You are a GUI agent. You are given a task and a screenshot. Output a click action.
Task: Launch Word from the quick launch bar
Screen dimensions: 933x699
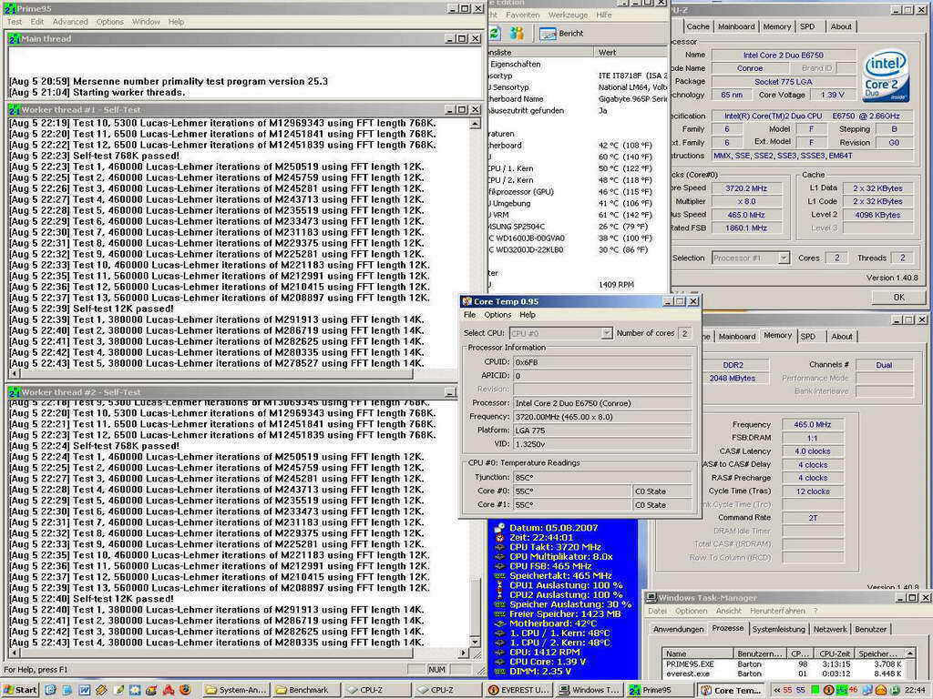(85, 690)
